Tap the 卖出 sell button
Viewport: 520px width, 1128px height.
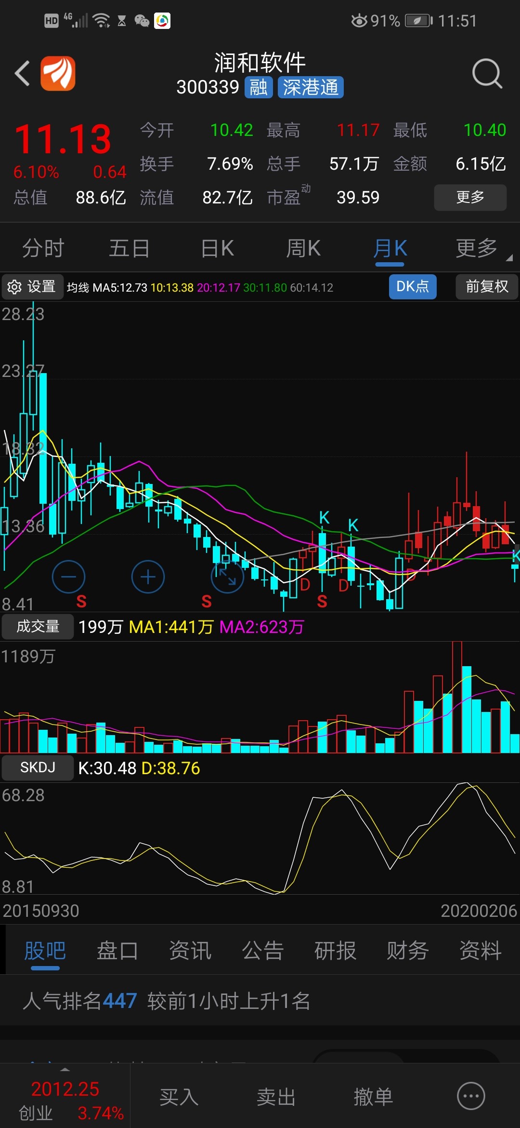(x=276, y=1097)
